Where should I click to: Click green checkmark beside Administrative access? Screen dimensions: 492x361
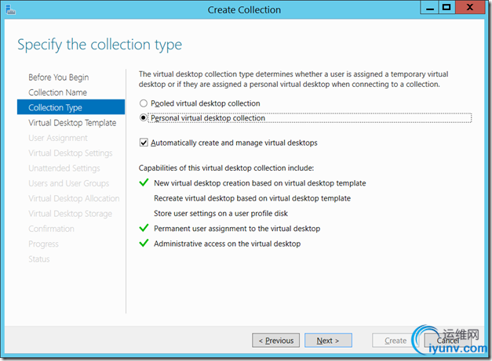click(144, 243)
